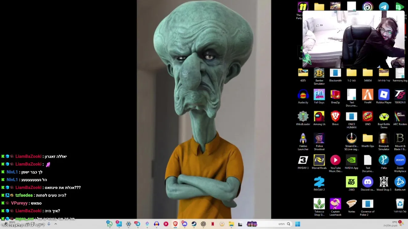Screen dimensions: 408x229
Task: Launch the Police Shootout shortcut
Action: (x=319, y=142)
